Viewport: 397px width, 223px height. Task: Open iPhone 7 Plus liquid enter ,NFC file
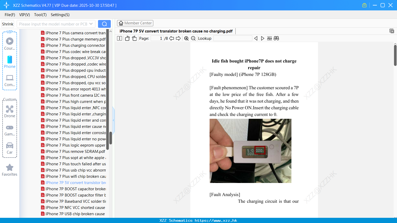pyautogui.click(x=73, y=108)
